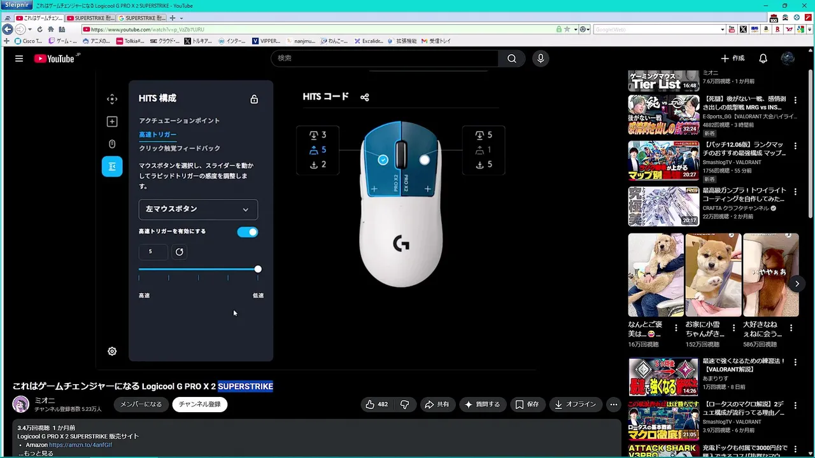Image resolution: width=815 pixels, height=458 pixels.
Task: Select the 高速トリガー section
Action: tap(158, 135)
